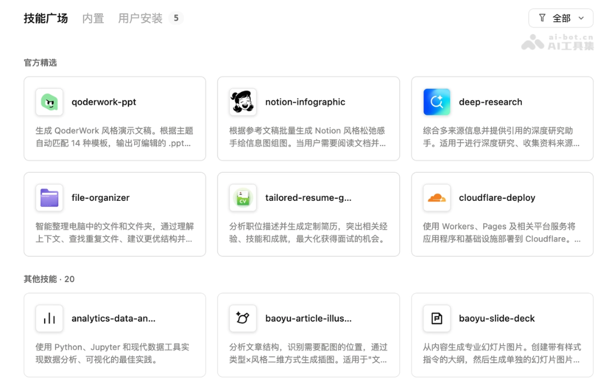Viewport: 615px width, 385px height.
Task: Open the notion-infographic skill card
Action: click(x=308, y=119)
